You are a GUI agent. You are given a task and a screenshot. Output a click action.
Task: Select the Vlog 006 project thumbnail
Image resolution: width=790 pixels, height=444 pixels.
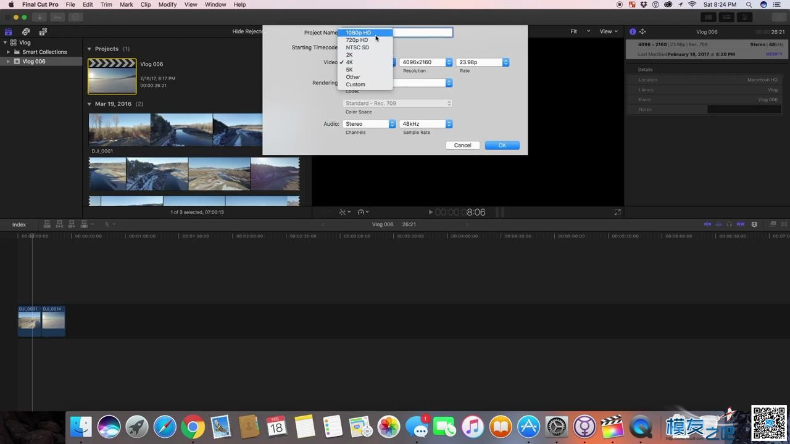pos(112,76)
